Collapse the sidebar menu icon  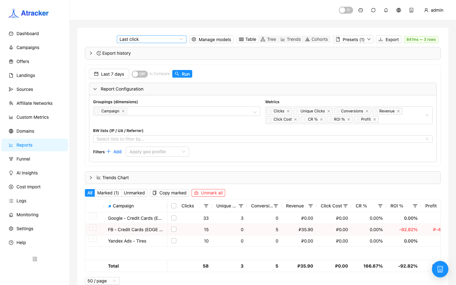coord(35,259)
